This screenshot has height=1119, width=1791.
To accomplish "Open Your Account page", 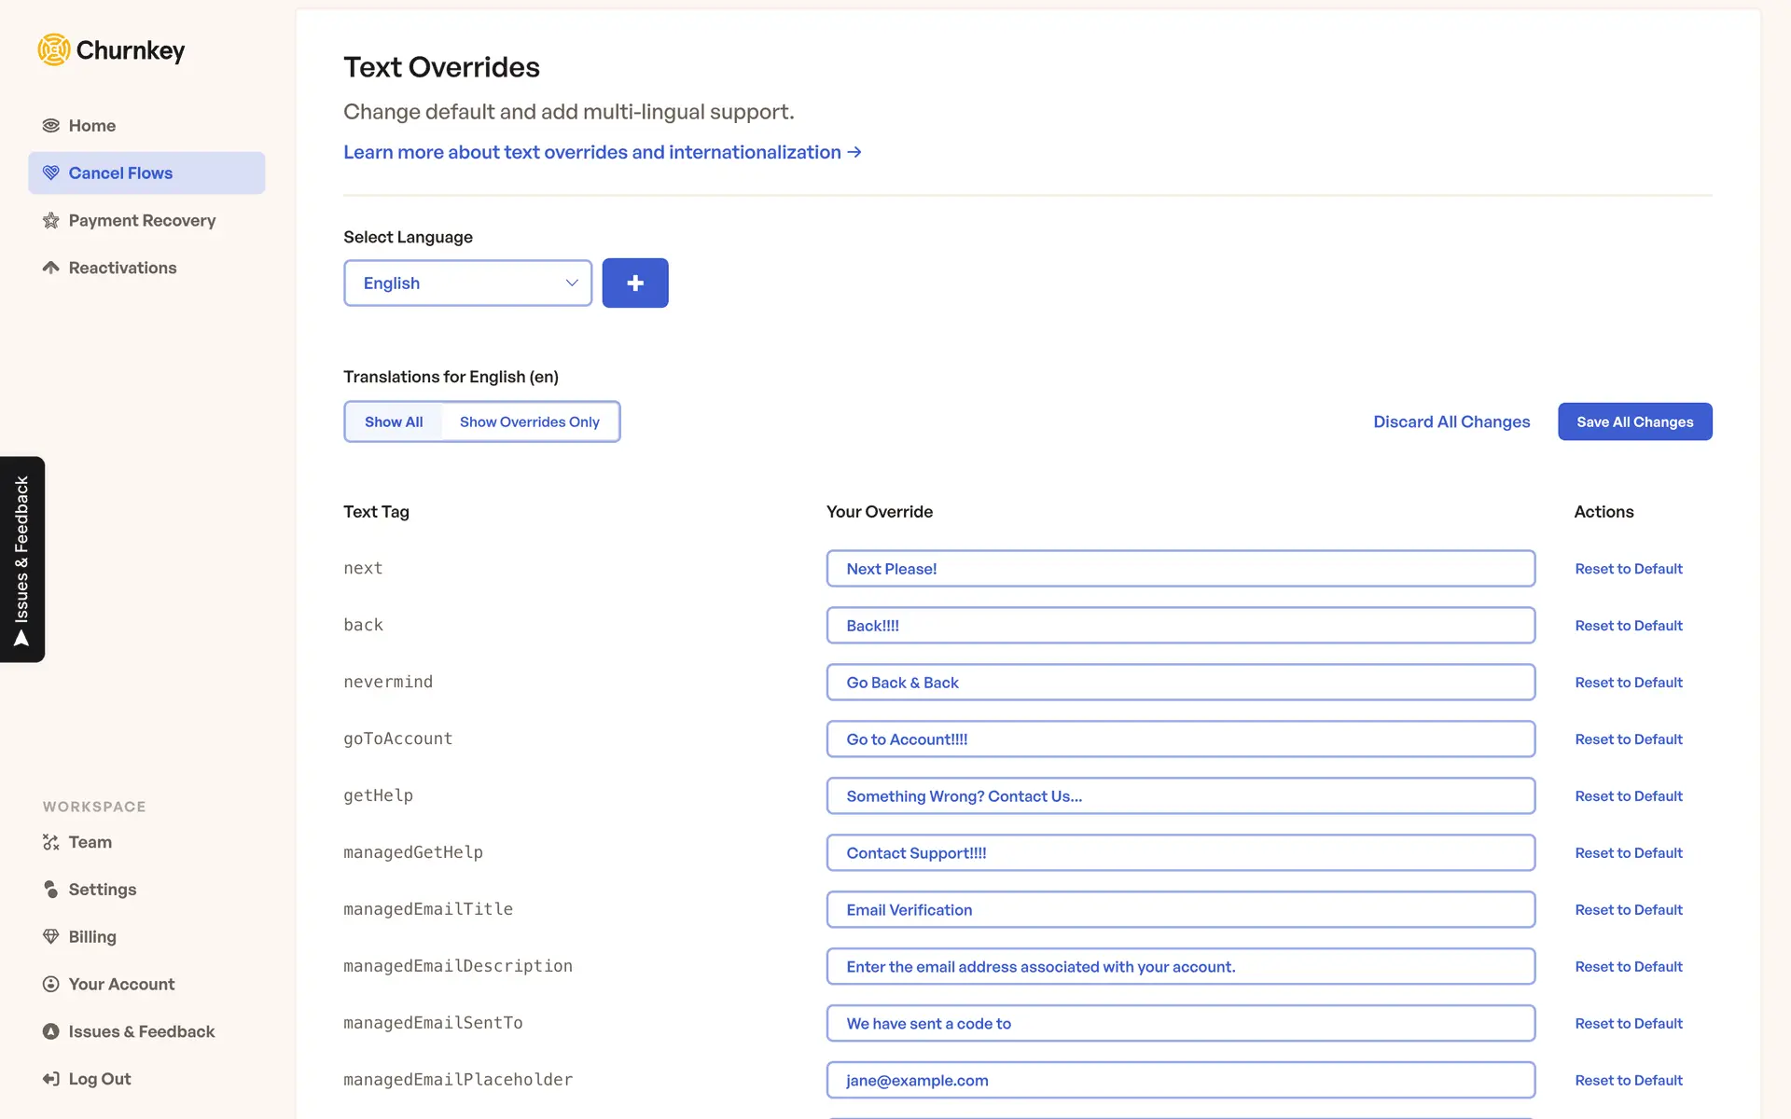I will point(121,985).
